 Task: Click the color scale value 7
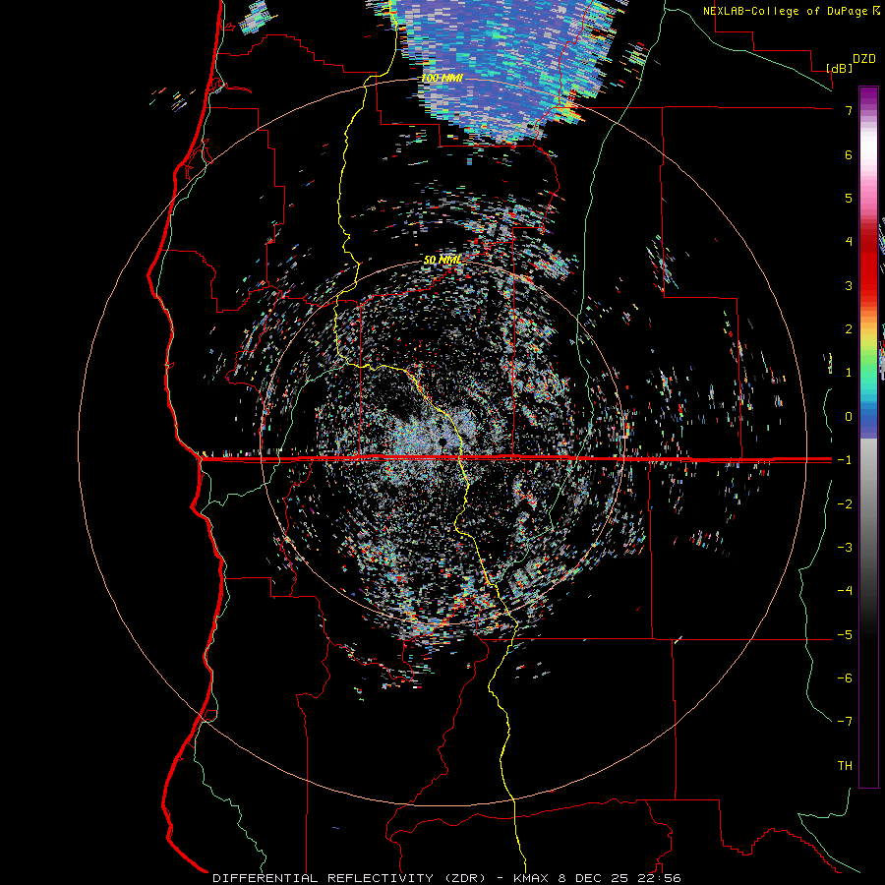coord(849,110)
